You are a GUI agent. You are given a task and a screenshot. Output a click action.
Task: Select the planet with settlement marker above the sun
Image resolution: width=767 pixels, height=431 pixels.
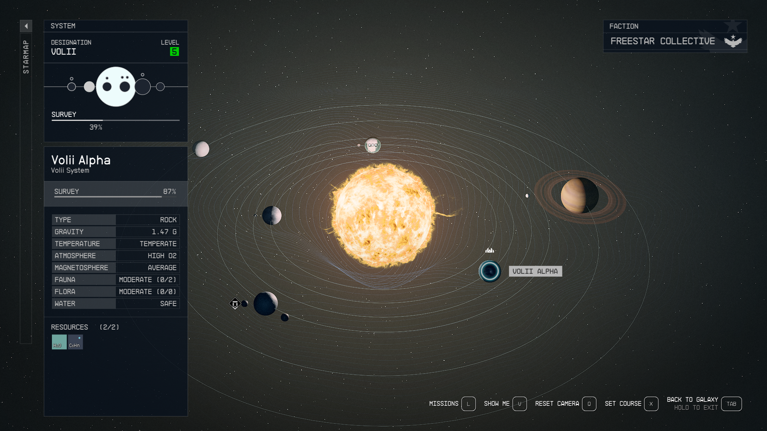coord(372,145)
